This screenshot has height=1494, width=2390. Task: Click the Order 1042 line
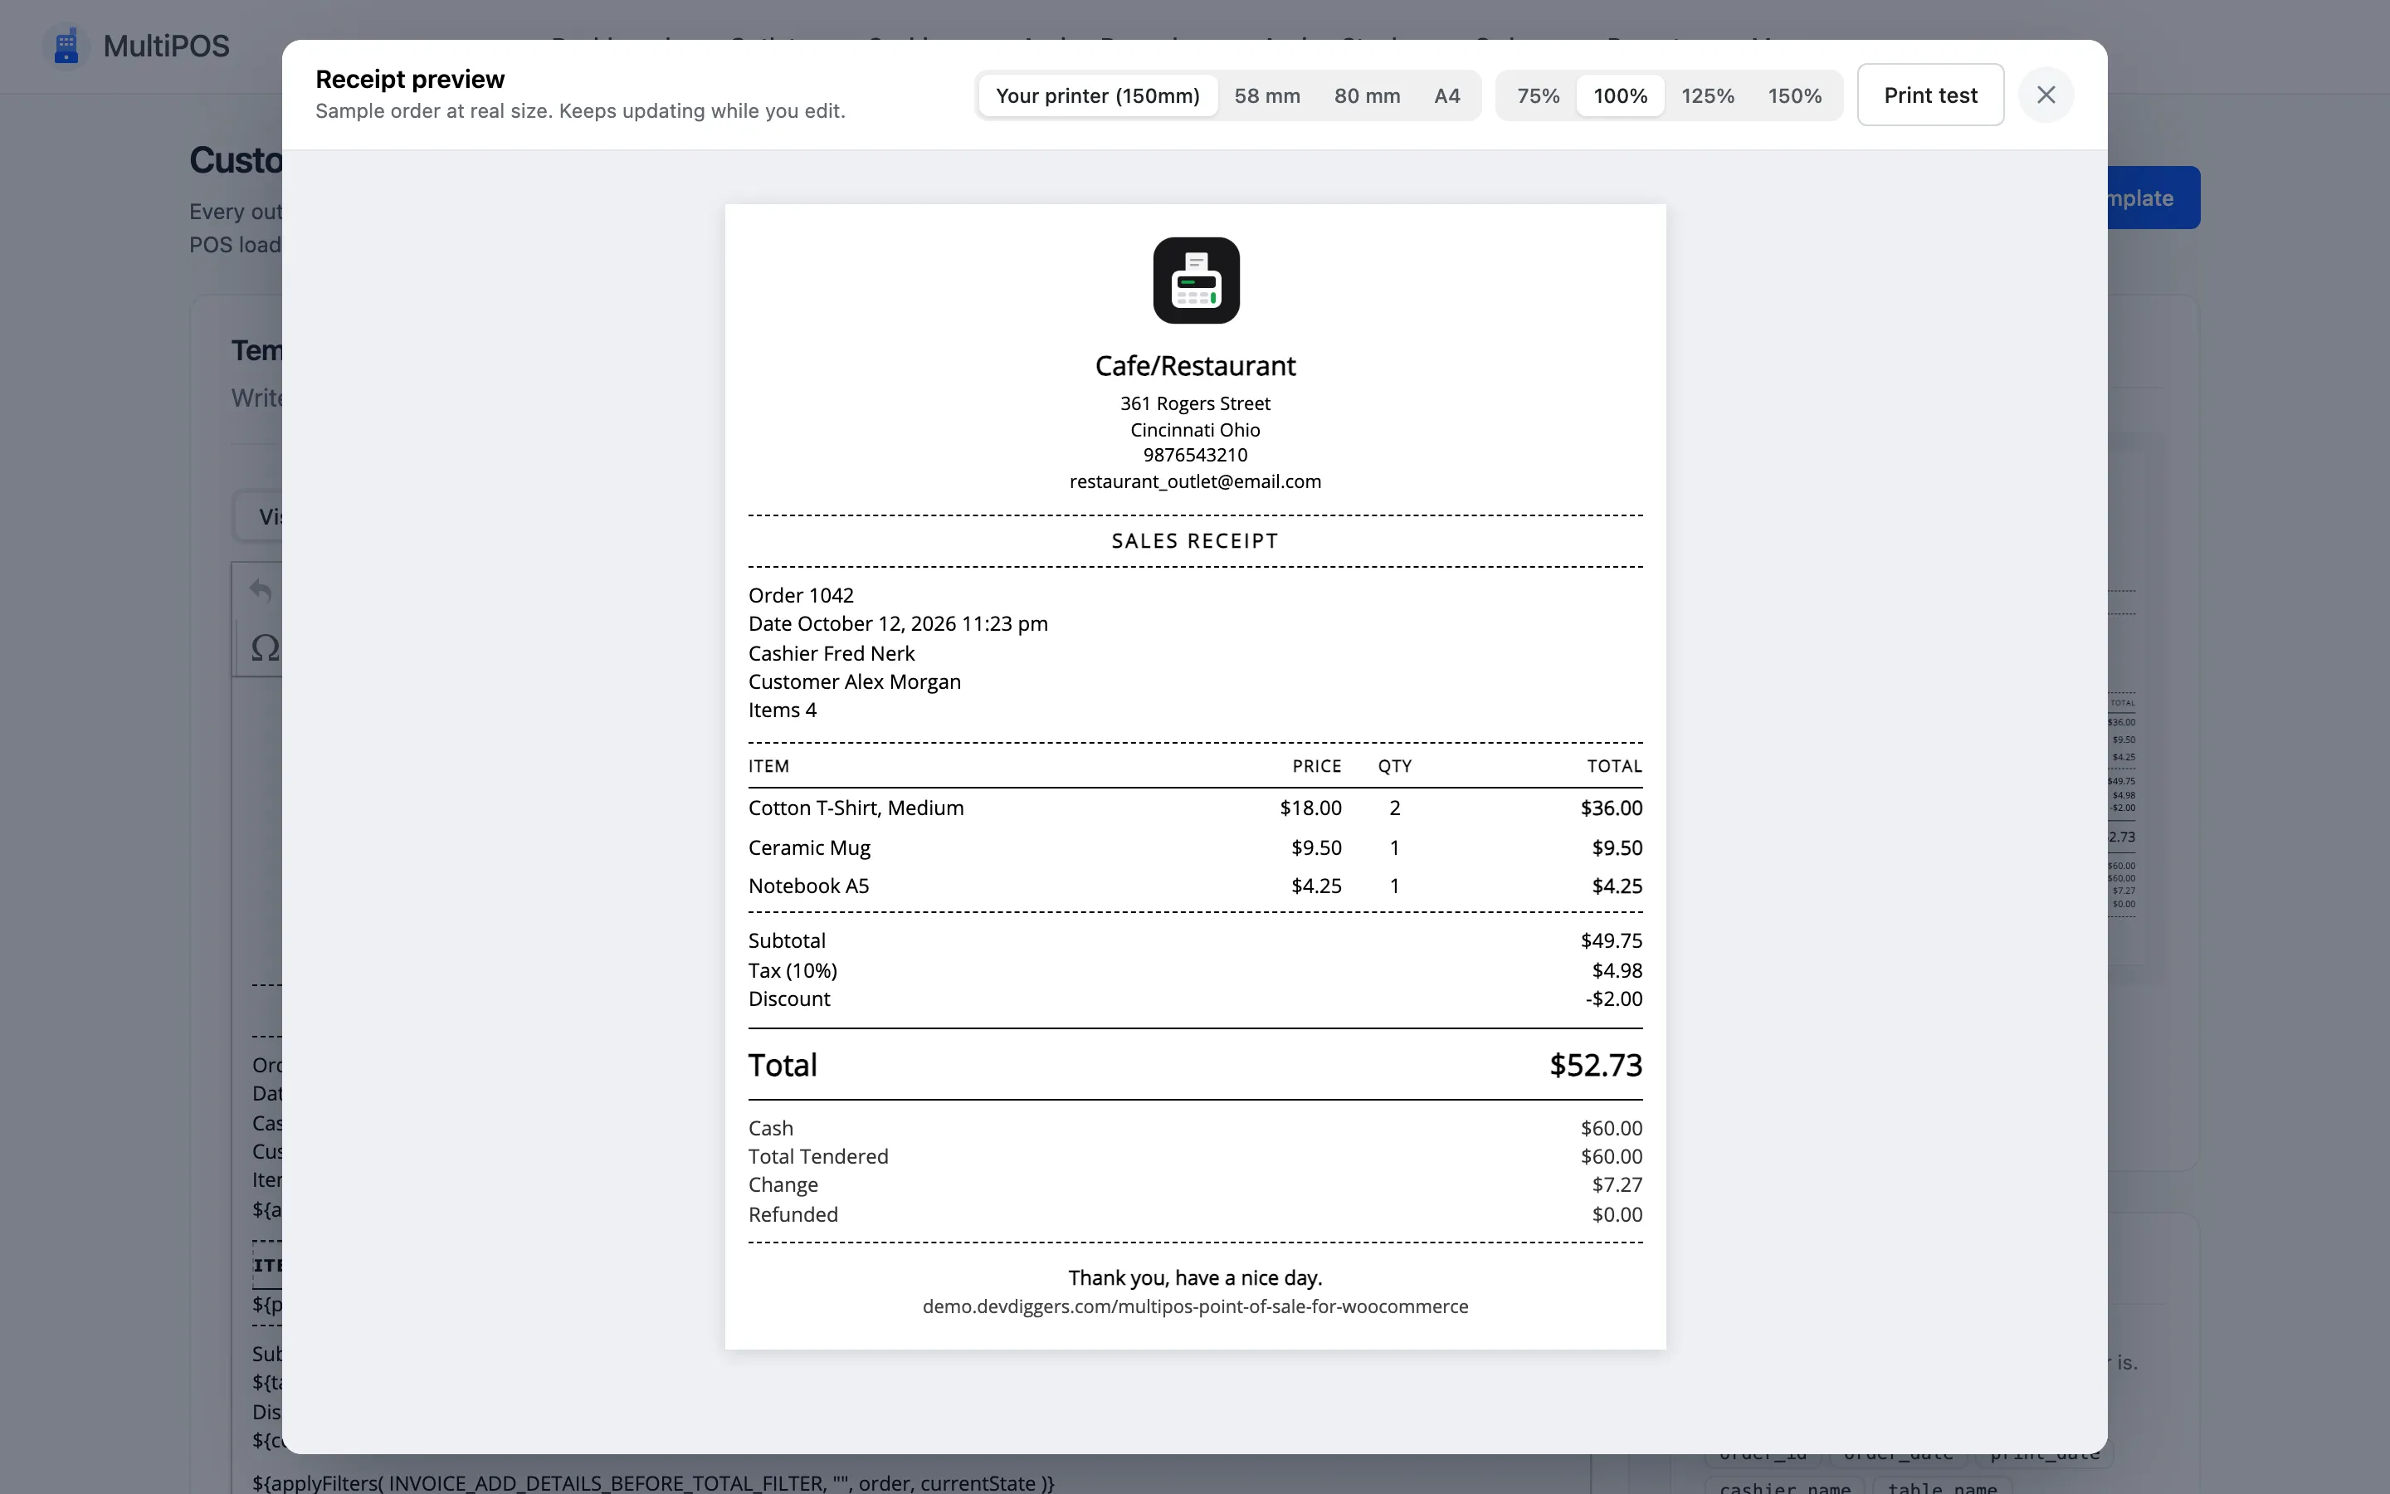coord(801,595)
